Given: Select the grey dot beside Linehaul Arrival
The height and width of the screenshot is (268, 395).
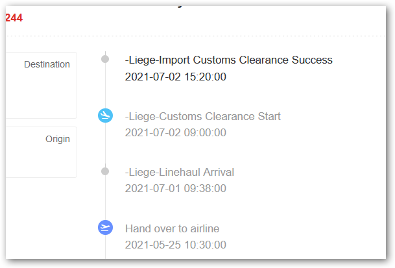Looking at the screenshot, I should click(x=105, y=171).
